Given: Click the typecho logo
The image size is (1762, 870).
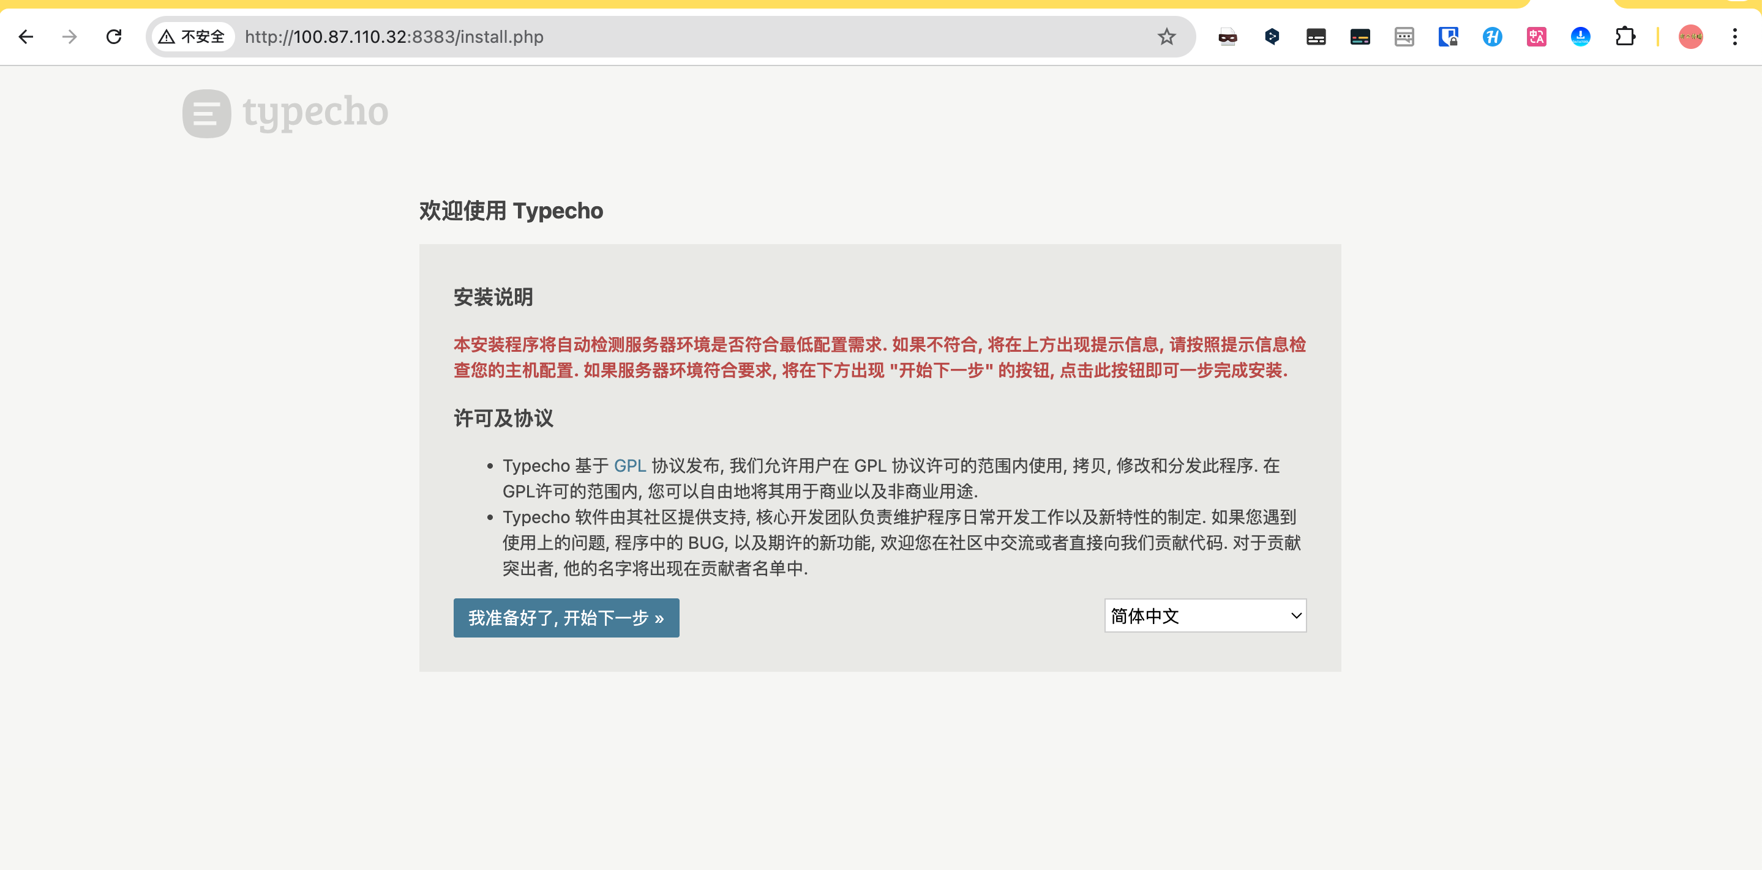Looking at the screenshot, I should (285, 113).
